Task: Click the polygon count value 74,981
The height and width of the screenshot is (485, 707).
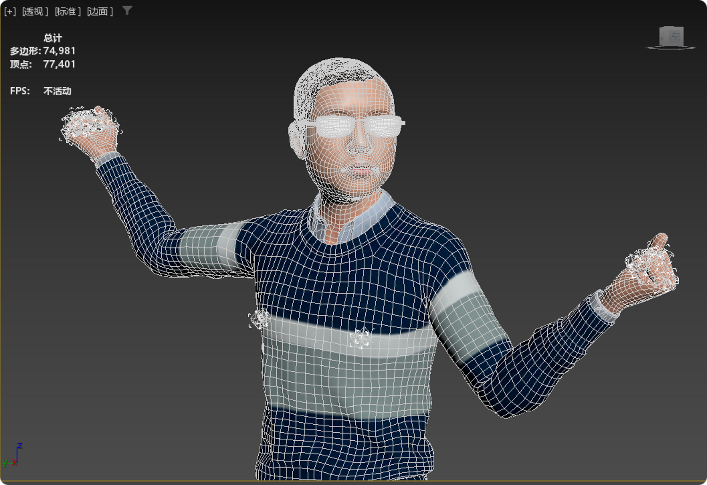Action: tap(59, 51)
